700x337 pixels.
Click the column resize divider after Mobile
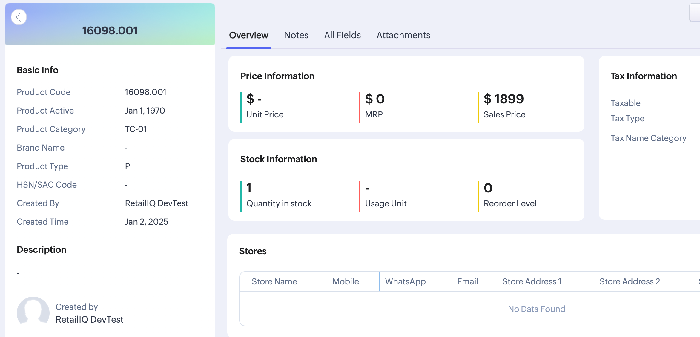click(x=379, y=281)
